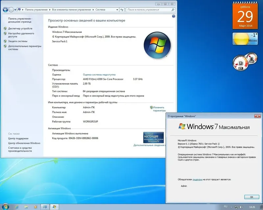This screenshot has height=210, width=263.
Task: Click volume speaker icon in tray
Action: pos(241,207)
